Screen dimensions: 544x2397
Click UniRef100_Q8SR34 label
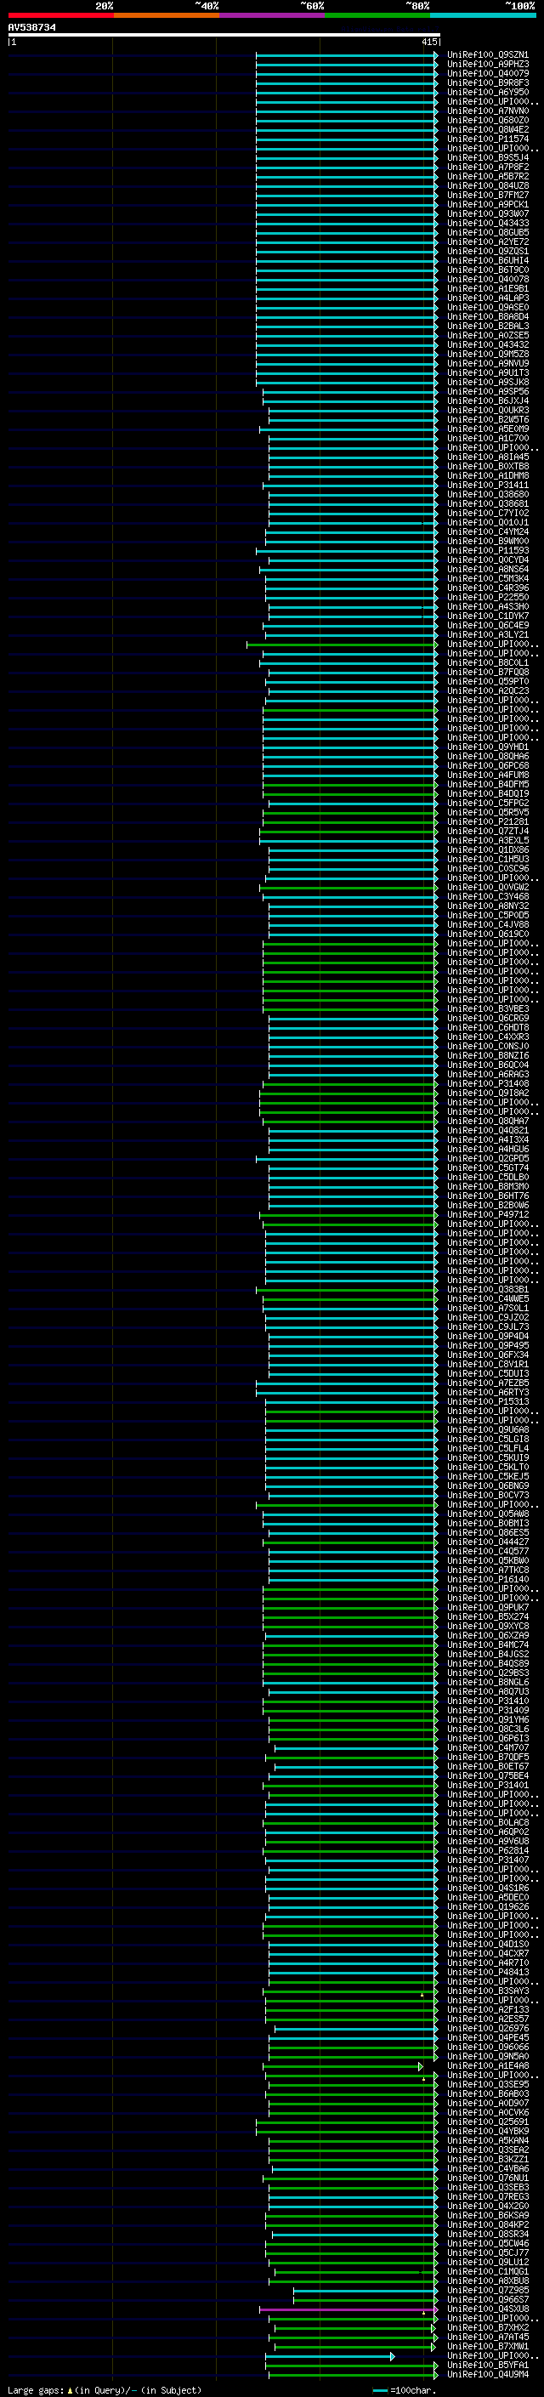click(x=487, y=2234)
